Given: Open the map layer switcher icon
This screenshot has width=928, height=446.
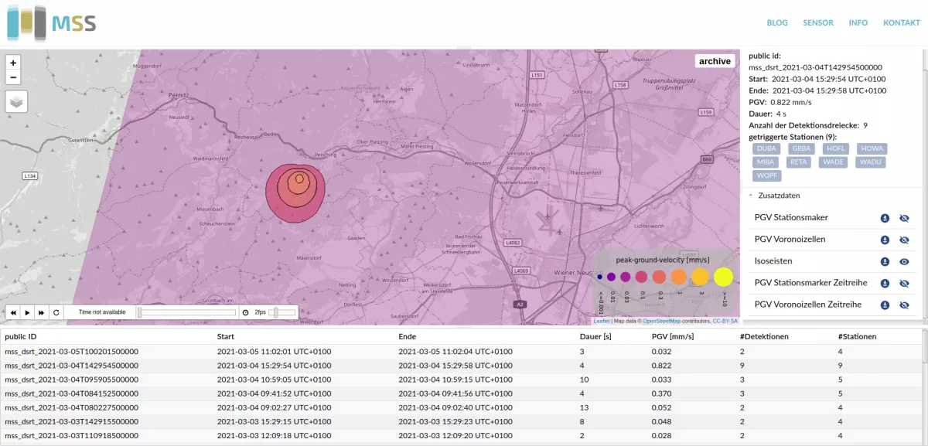Looking at the screenshot, I should (16, 101).
